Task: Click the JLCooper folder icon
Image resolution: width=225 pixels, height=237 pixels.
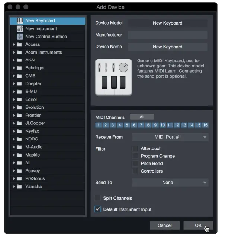Action: [x=19, y=123]
